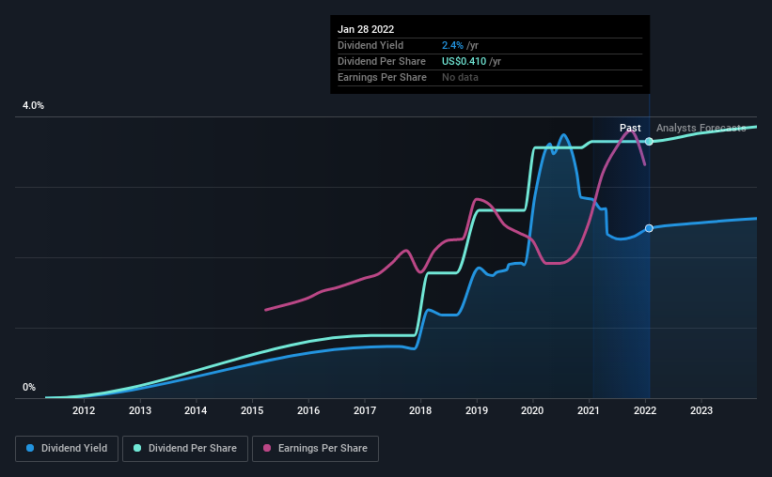Click the 2023 forecast year label
This screenshot has height=477, width=772.
click(x=701, y=410)
